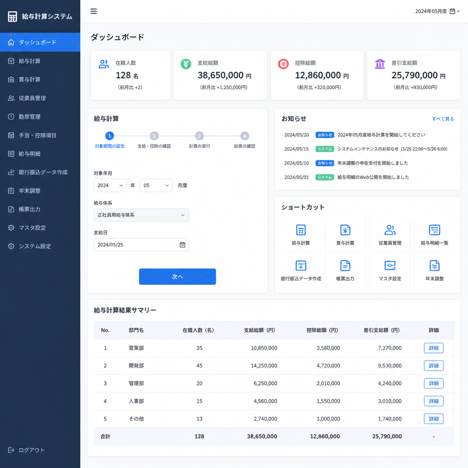
Task: Click step 4 結果の確認 circle
Action: (245, 136)
